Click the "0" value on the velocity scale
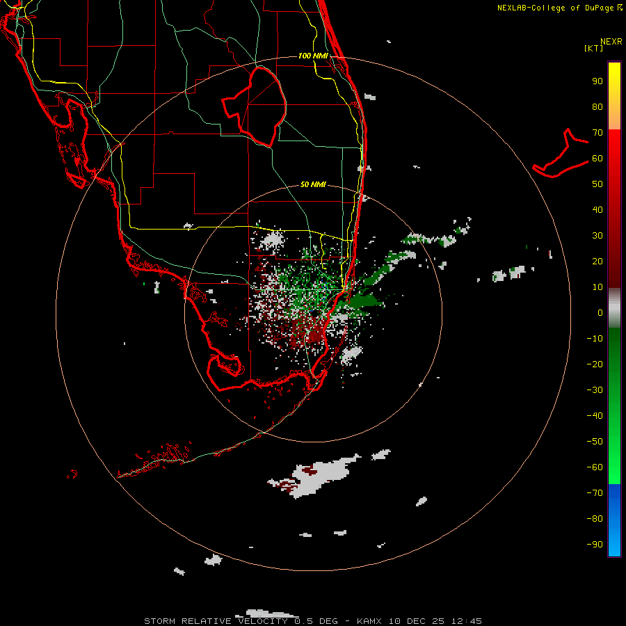626x626 pixels. (600, 313)
